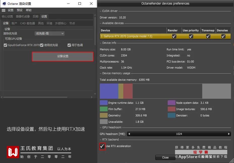Viewport: 234px width, 163px height.
Task: Switch to the 外部核心 sub-tab
Action: [61, 23]
